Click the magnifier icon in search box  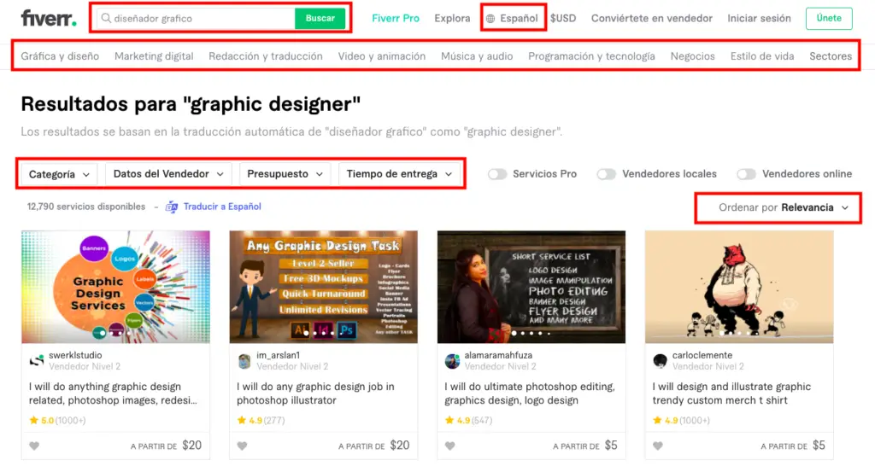(x=106, y=19)
